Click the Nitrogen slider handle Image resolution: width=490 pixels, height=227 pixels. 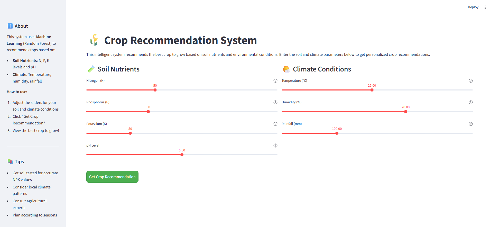click(x=155, y=90)
